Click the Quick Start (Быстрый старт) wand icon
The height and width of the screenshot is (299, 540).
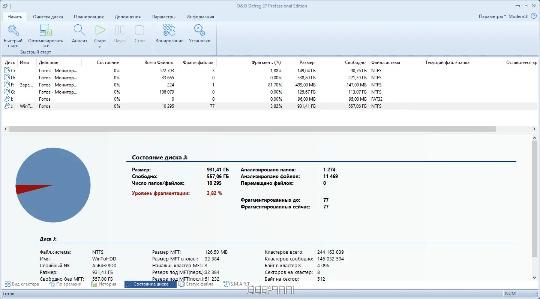point(13,30)
